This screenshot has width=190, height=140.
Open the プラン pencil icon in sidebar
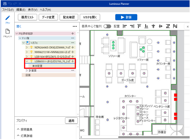[8, 18]
